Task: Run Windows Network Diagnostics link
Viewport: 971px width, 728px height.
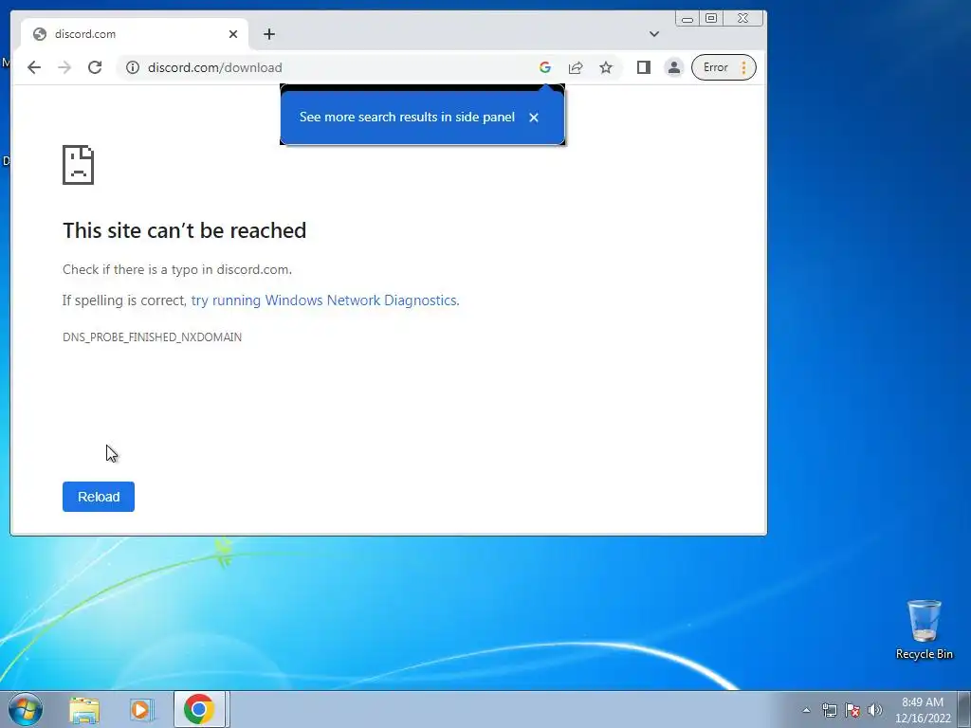Action: coord(325,300)
